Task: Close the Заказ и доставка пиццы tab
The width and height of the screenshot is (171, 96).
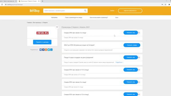Action: point(16,1)
